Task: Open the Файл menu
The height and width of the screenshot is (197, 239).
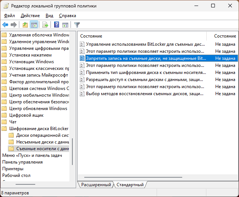Action: pyautogui.click(x=9, y=16)
